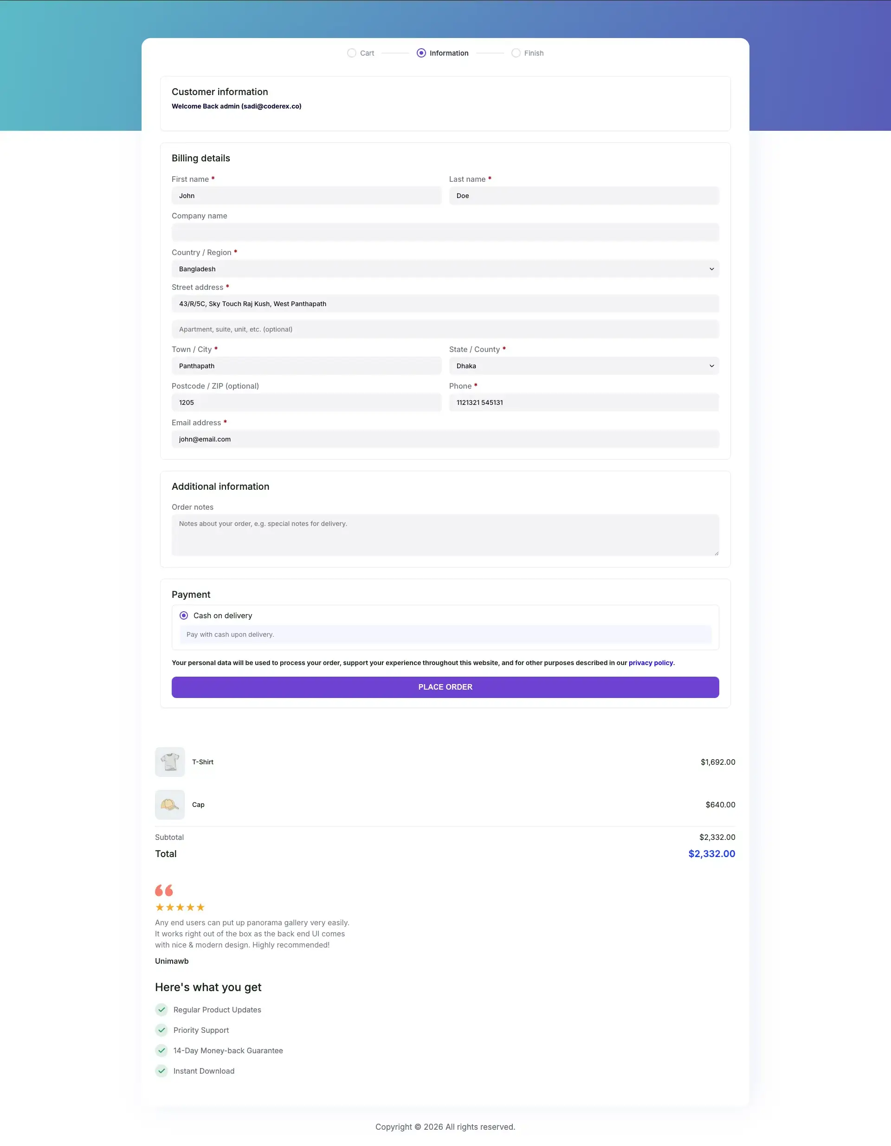Screen dimensions: 891x1146
Task: Open the privacy policy link
Action: click(x=650, y=663)
